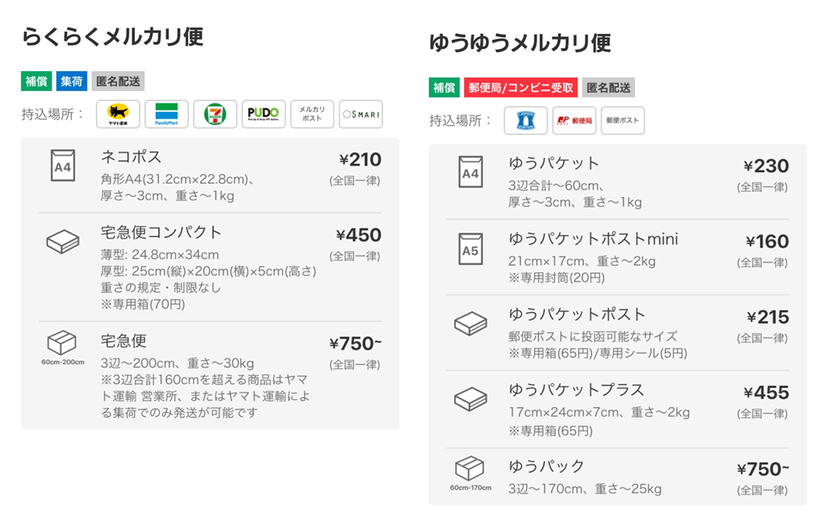Click the 60cm-200cm box icon for 宅急便

click(62, 347)
